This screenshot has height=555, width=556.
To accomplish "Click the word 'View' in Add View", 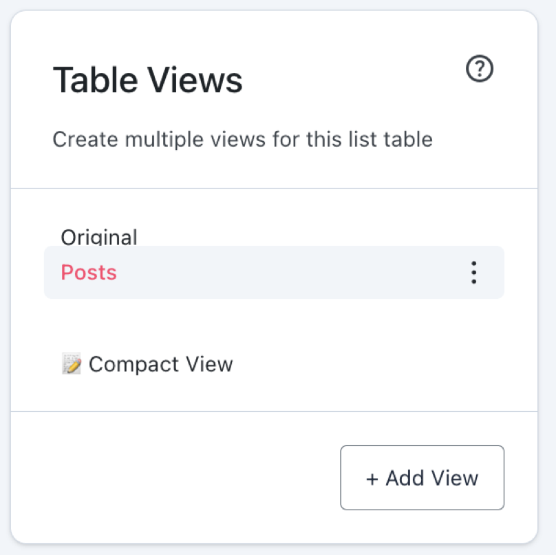I will [455, 478].
